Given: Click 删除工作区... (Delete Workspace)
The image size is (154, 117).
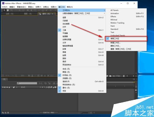Looking at the screenshot, I should point(126,46).
